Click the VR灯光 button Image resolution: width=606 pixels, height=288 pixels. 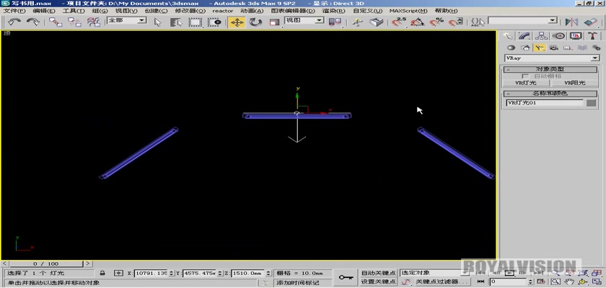(x=526, y=83)
